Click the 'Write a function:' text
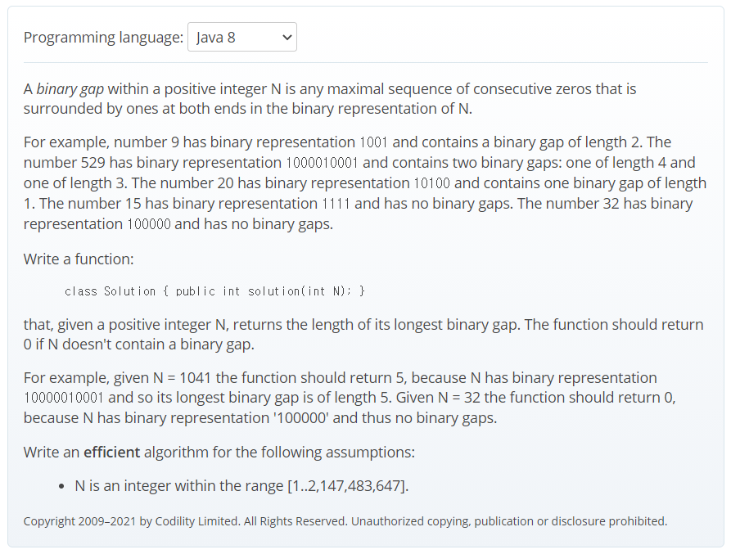The width and height of the screenshot is (731, 554). [79, 259]
